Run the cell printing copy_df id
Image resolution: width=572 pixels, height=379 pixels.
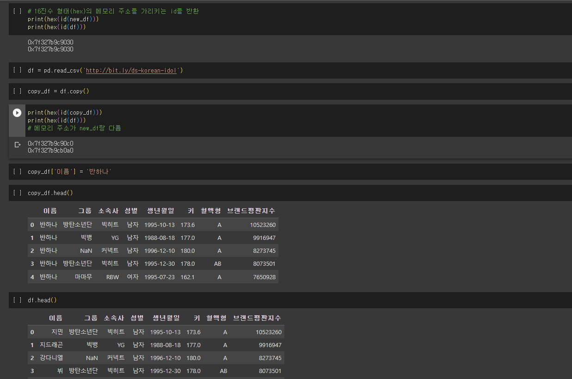(17, 113)
